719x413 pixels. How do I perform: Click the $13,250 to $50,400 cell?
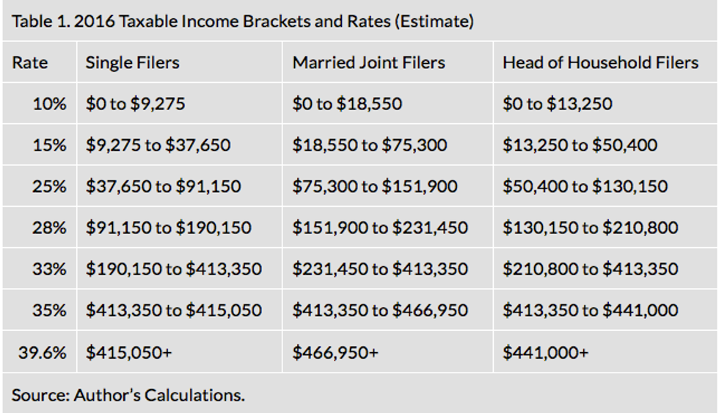pos(580,145)
